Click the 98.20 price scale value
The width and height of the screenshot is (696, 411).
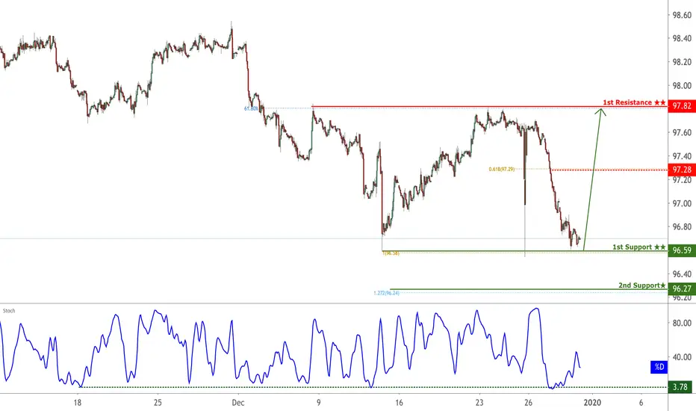[682, 62]
